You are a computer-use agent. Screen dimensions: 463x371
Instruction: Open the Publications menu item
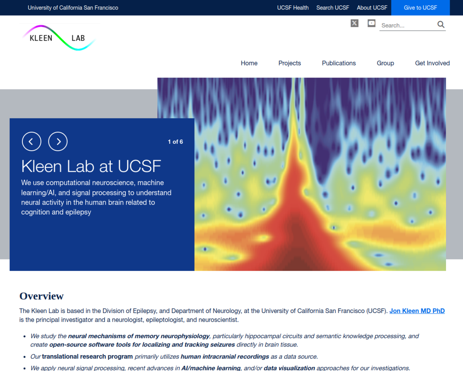point(339,63)
